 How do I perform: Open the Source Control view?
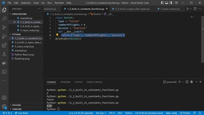click(4, 27)
